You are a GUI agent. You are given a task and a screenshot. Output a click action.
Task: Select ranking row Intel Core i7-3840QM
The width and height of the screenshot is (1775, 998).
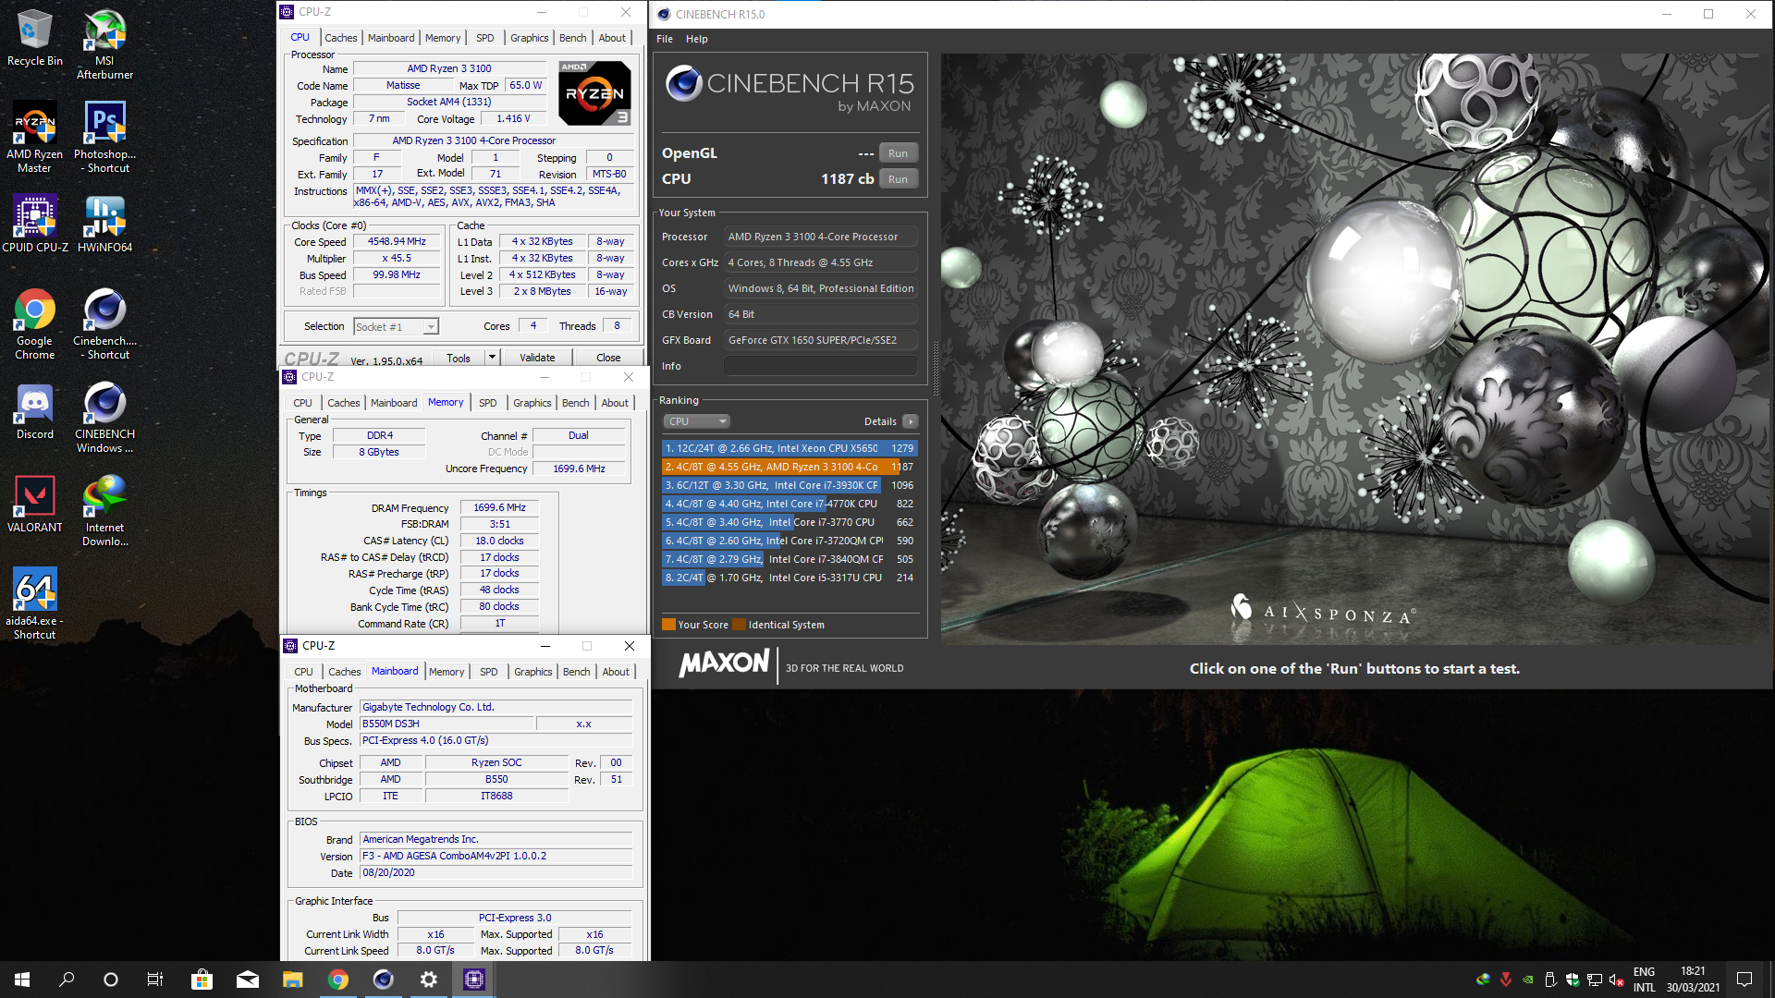click(x=790, y=559)
